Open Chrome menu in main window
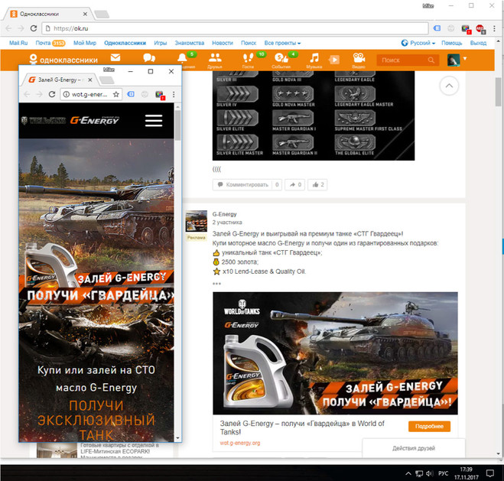 [x=494, y=28]
